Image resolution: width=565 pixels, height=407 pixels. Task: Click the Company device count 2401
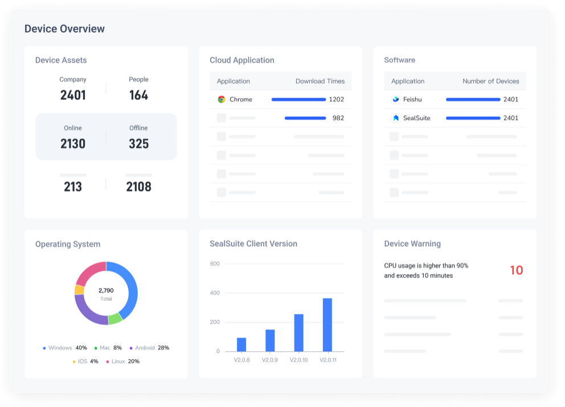tap(73, 95)
